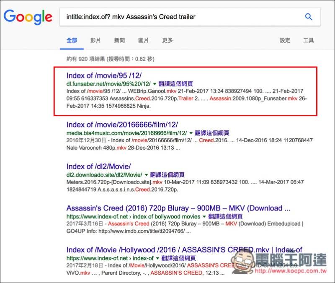
Task: Click 翻譯這個網頁 for dl.funsaber.net result
Action: 175,84
